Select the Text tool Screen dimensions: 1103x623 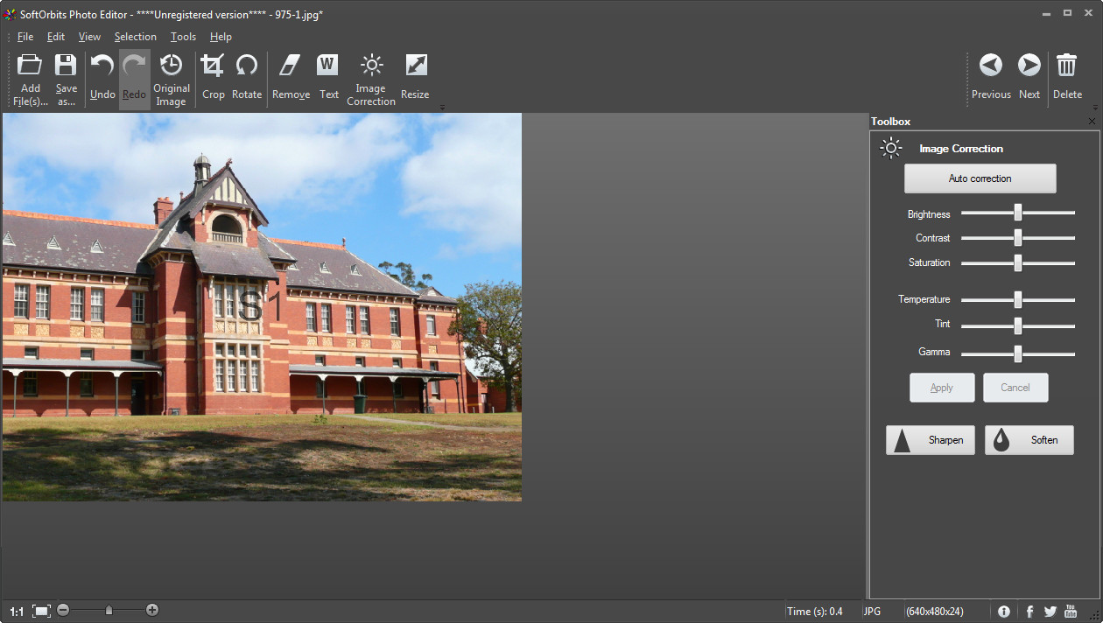click(x=328, y=77)
